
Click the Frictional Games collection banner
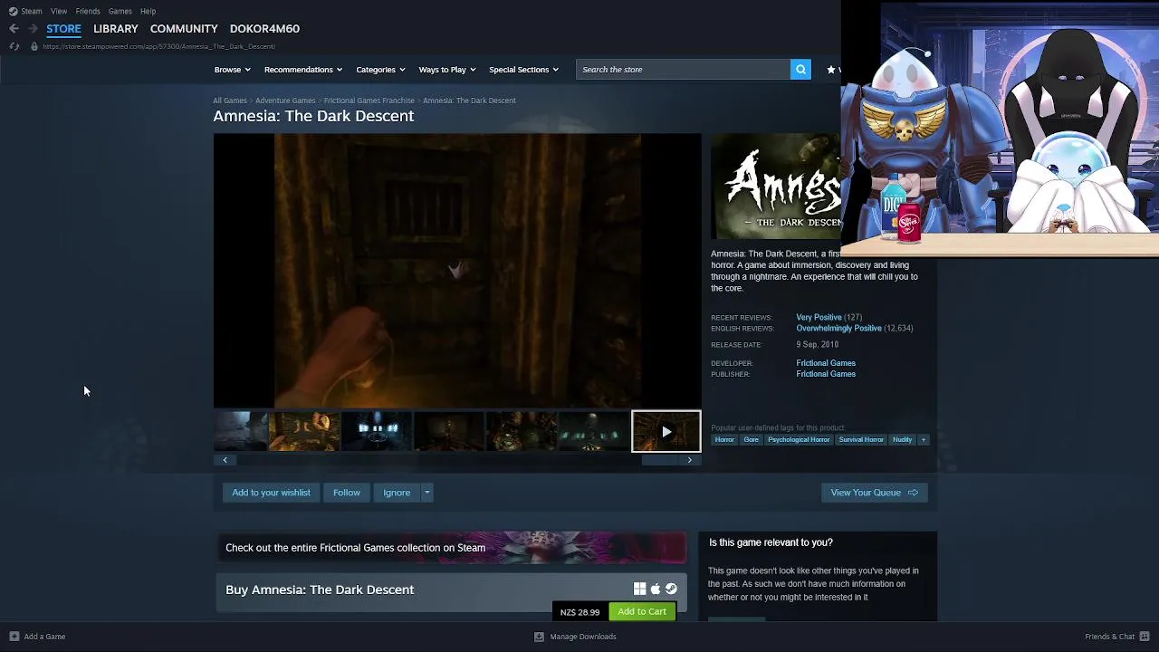click(x=451, y=548)
